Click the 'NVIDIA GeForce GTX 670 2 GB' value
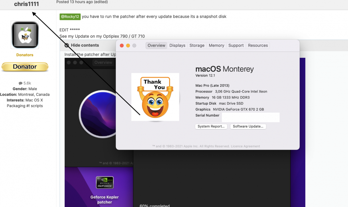The height and width of the screenshot is (207, 348). pyautogui.click(x=238, y=109)
